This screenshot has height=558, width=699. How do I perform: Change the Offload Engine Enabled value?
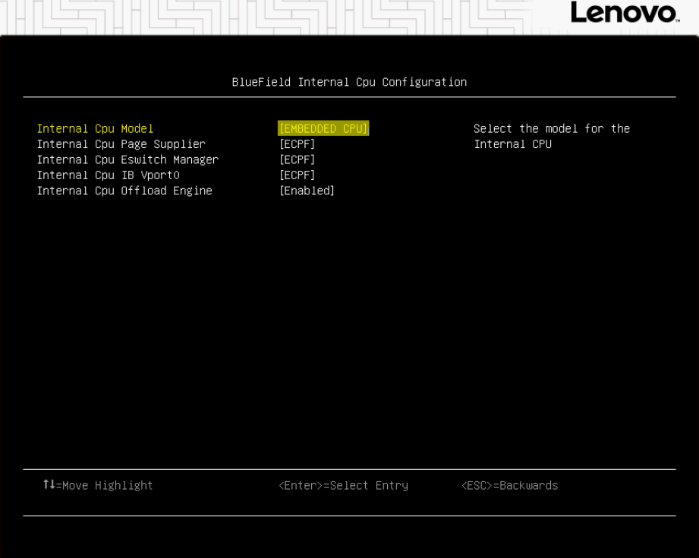307,191
